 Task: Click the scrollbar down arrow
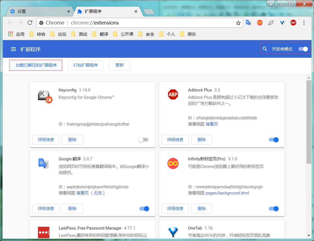[x=309, y=236]
